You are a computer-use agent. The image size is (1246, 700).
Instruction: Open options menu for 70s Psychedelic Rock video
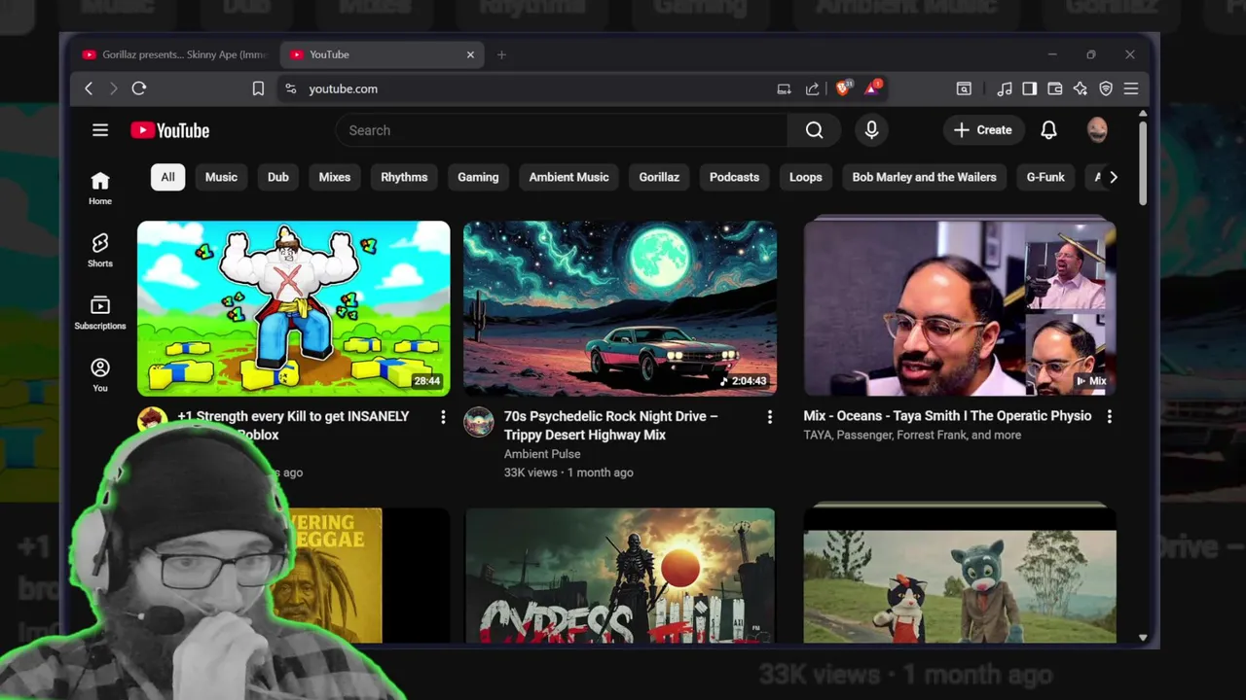(x=769, y=417)
